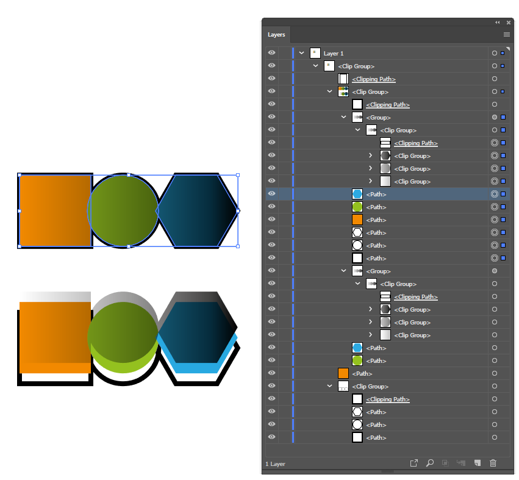This screenshot has height=480, width=519.
Task: Select the Layer 1 name
Action: (x=334, y=53)
